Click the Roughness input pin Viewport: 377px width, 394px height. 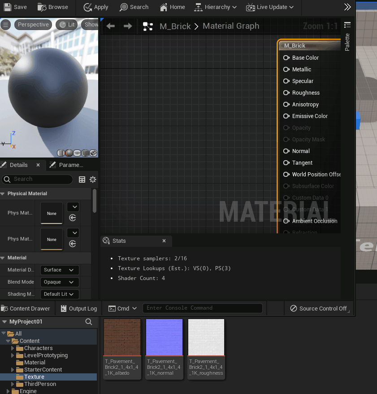(286, 93)
